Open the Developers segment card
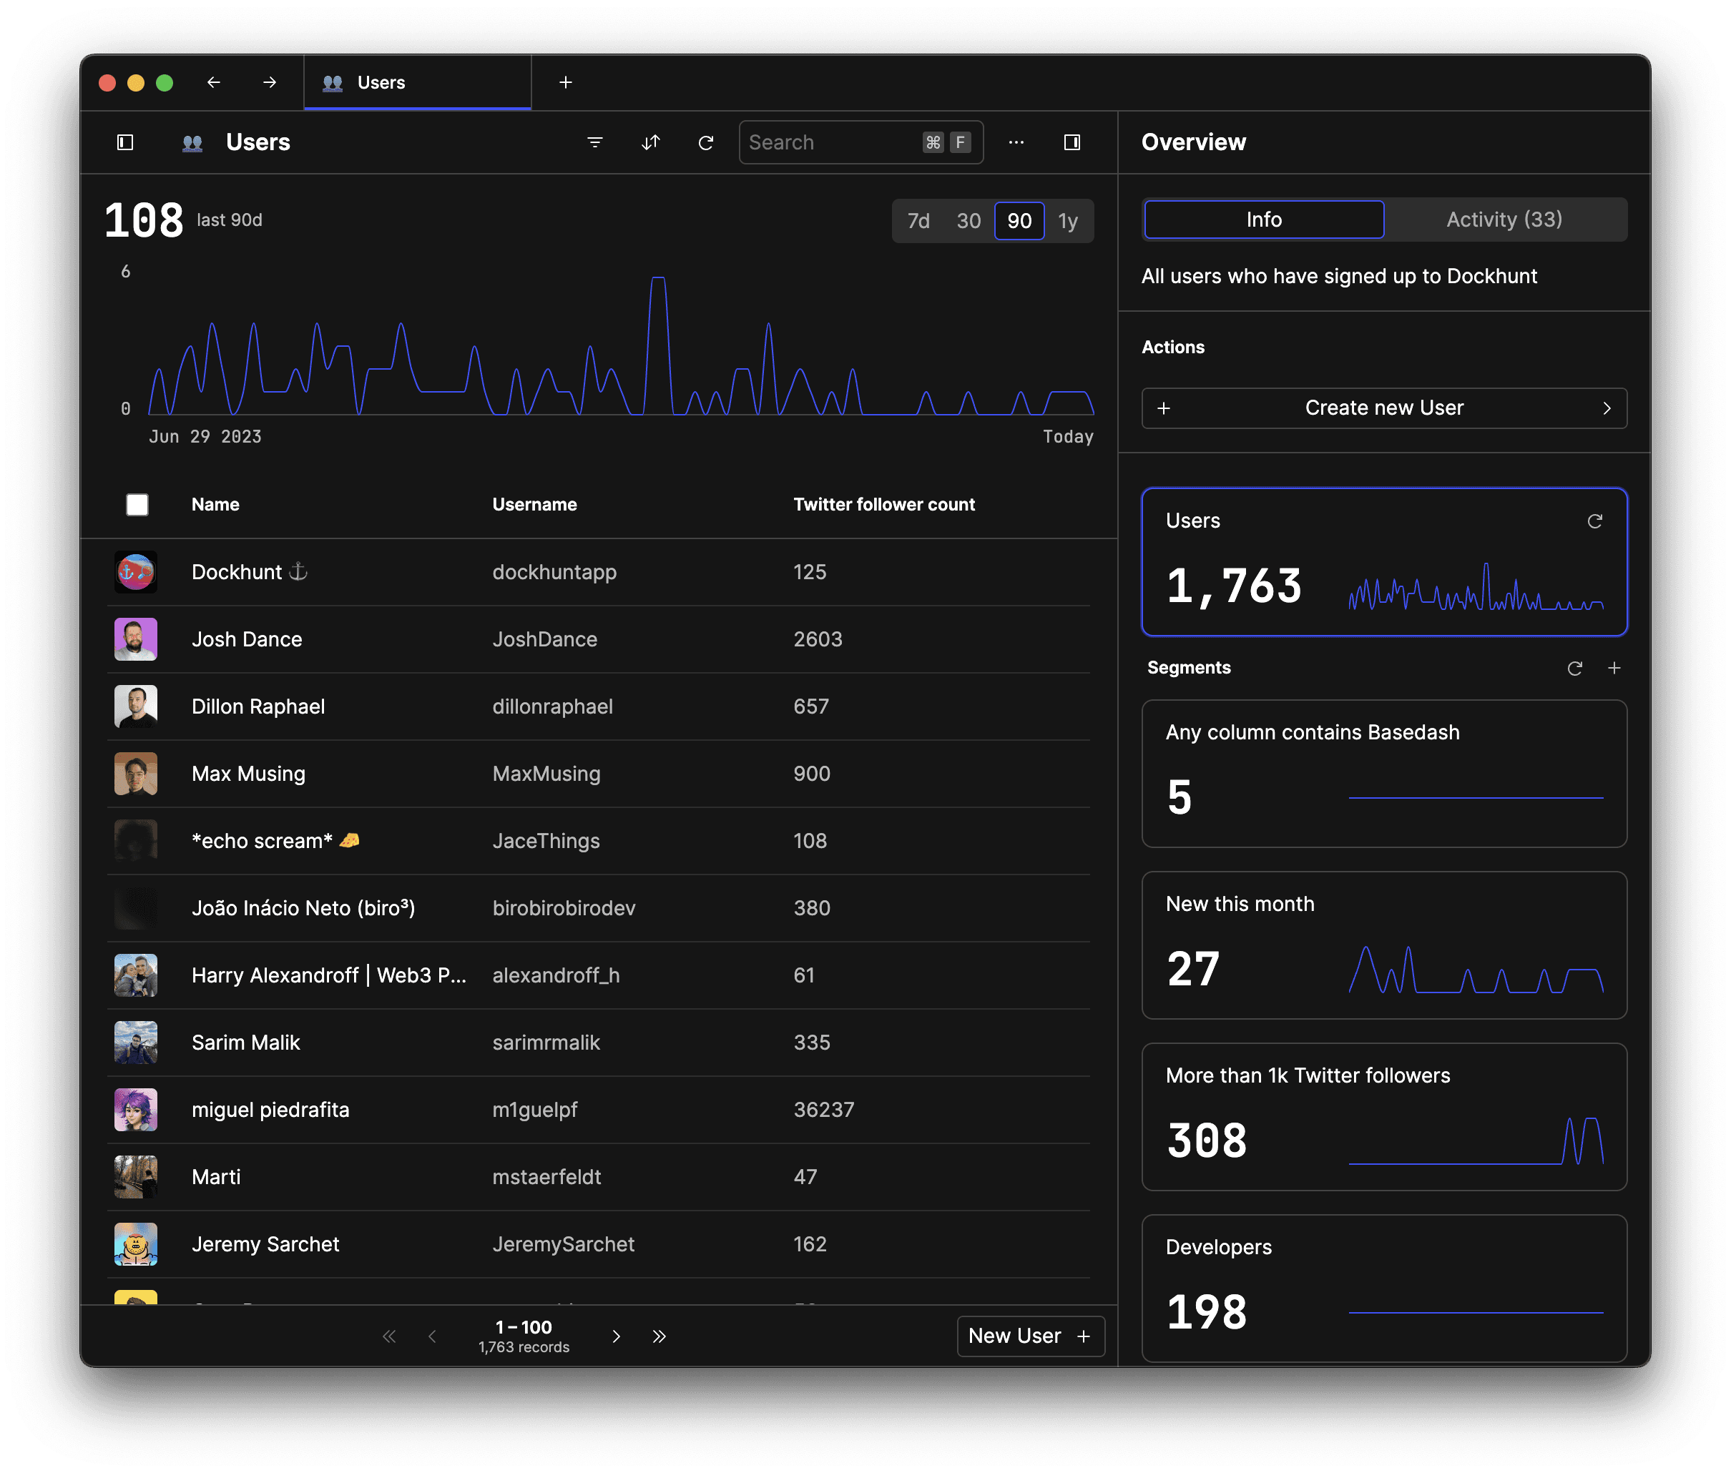The height and width of the screenshot is (1473, 1731). click(1383, 1289)
